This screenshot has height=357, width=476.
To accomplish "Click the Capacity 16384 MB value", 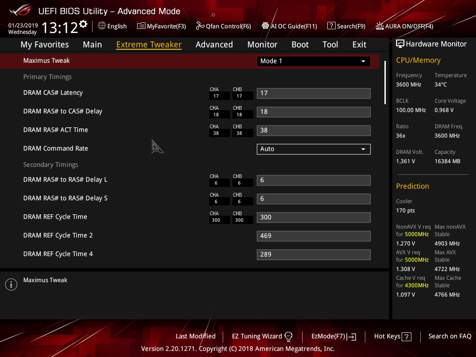I will (x=448, y=161).
